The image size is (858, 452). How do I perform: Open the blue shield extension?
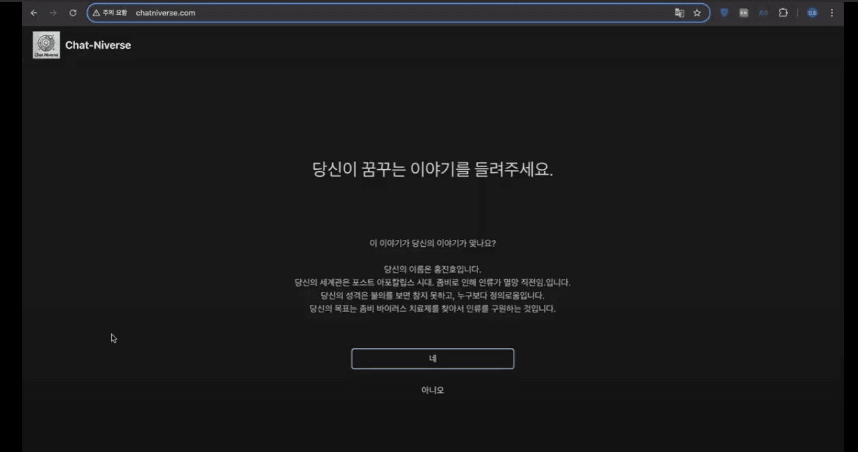724,13
